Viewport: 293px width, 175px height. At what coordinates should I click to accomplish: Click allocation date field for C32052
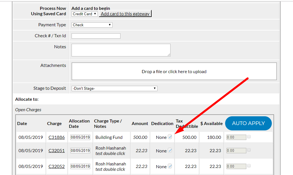[80, 167]
